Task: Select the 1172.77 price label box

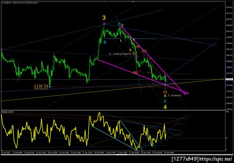Action: [41, 87]
